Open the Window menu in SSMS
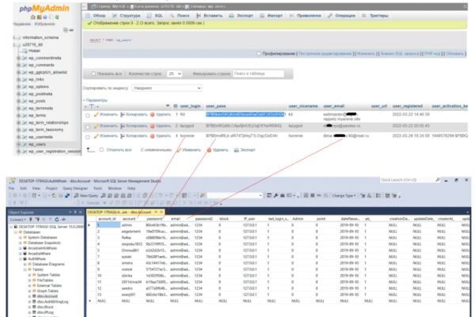This screenshot has width=475, height=317. (115, 189)
